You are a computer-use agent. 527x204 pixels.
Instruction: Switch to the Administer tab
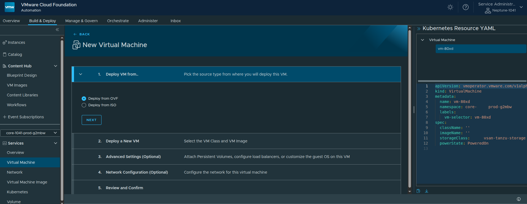tap(148, 21)
